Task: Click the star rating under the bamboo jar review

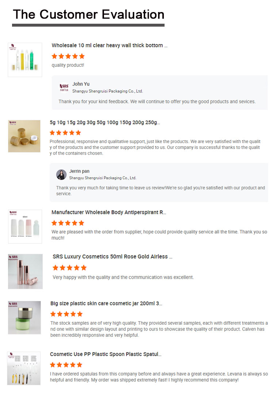Action: point(65,133)
